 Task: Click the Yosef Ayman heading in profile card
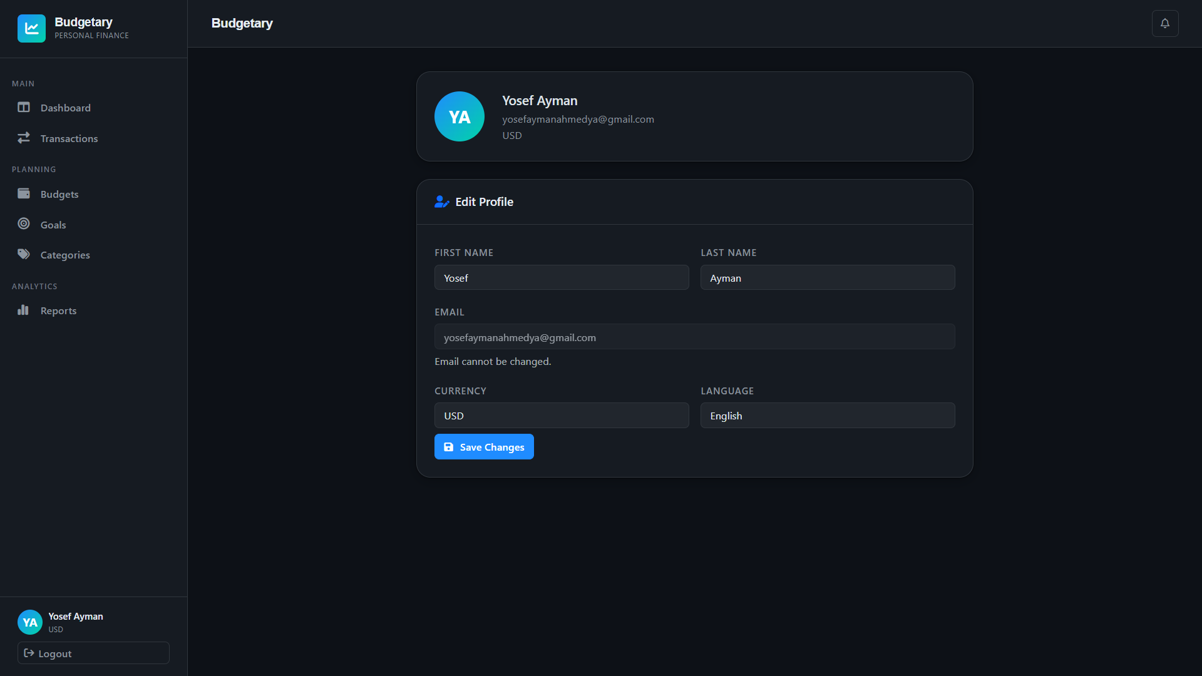540,101
